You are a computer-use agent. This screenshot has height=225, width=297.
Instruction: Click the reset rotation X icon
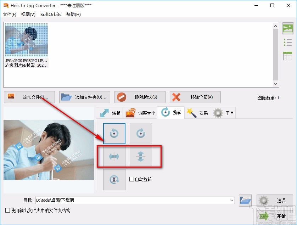pos(114,179)
